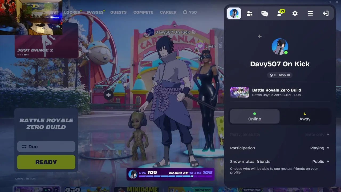Expand the Participation 'Playing' dropdown
This screenshot has width=341, height=192.
point(320,148)
